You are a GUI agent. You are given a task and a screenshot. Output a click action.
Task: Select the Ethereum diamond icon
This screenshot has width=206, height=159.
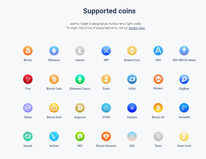54,51
